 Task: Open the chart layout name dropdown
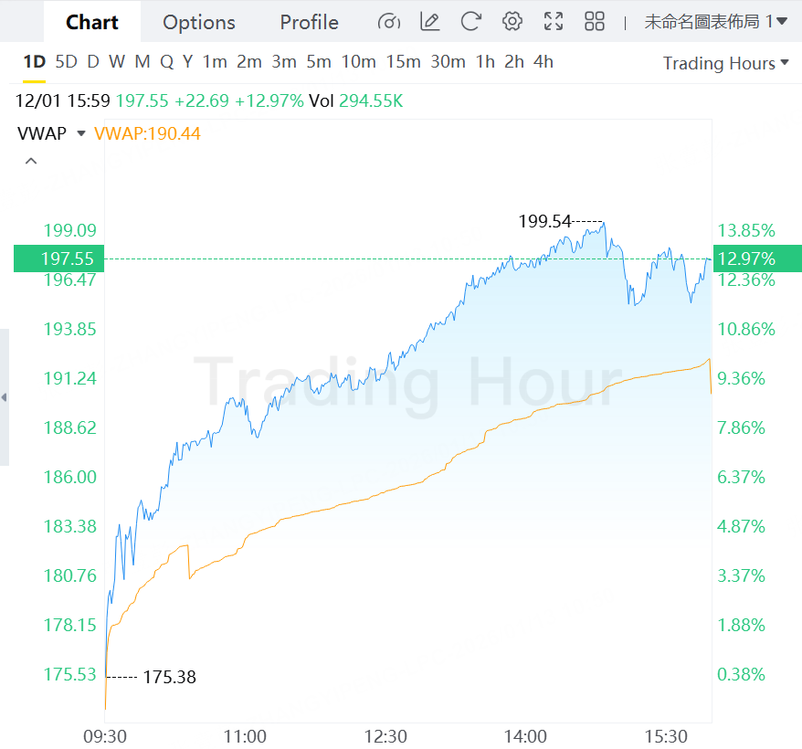click(715, 22)
